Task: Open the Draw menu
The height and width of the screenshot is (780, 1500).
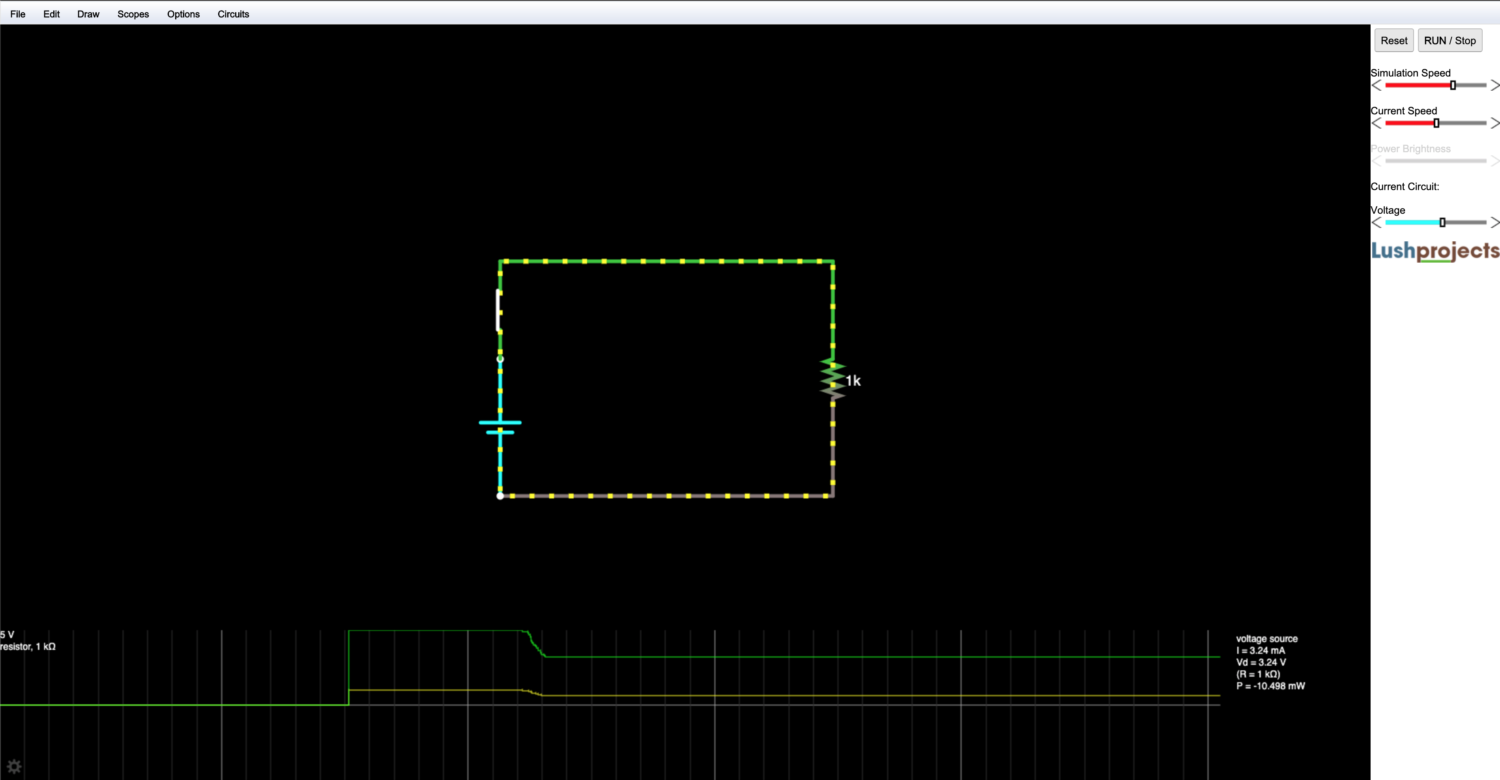Action: 88,14
